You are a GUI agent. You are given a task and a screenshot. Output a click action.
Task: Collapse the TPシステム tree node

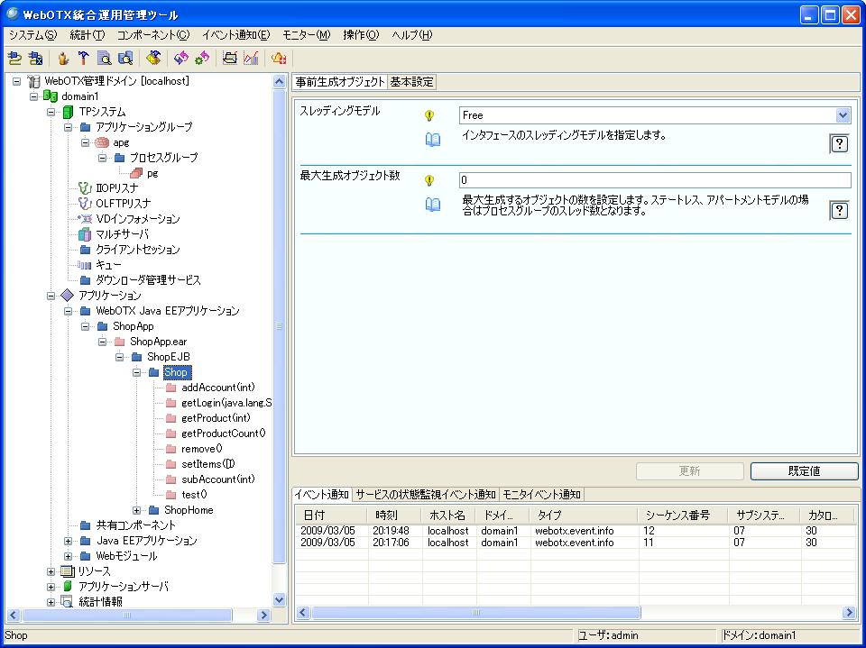pyautogui.click(x=51, y=112)
